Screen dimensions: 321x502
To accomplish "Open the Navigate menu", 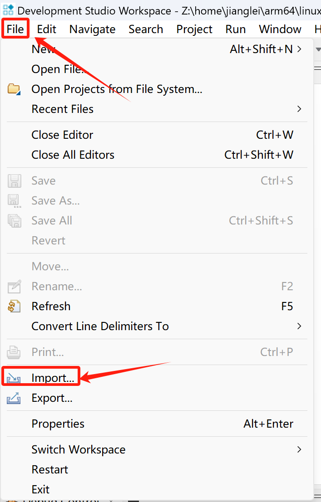I will click(x=92, y=29).
